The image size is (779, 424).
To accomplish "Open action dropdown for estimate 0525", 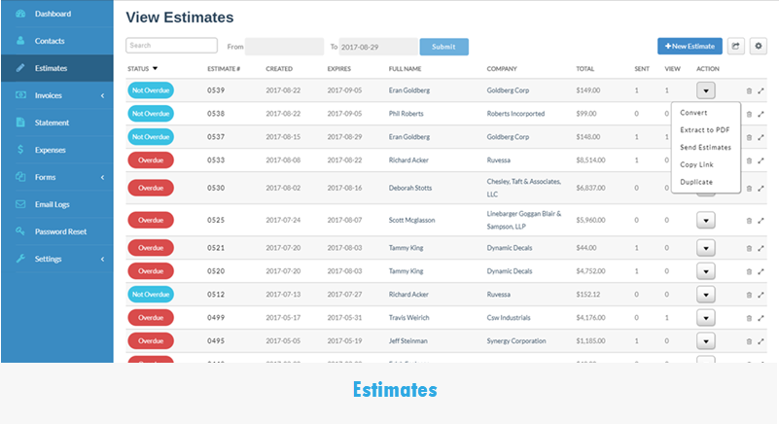I will tap(705, 220).
